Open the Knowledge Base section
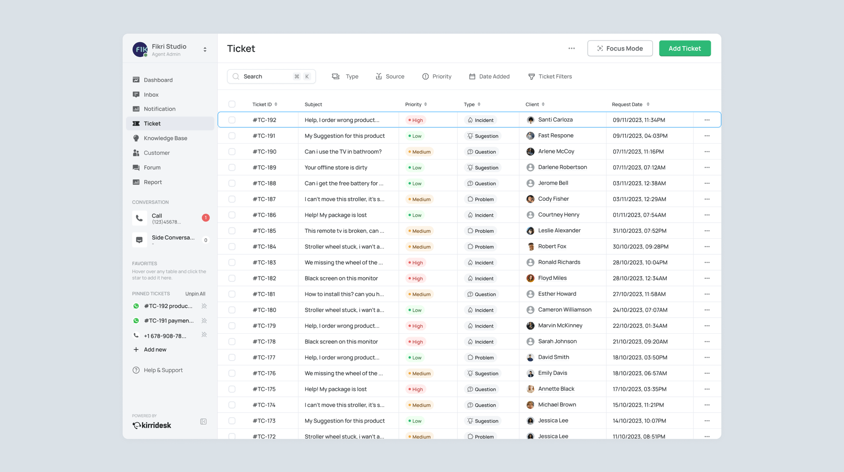The image size is (844, 472). coord(165,138)
